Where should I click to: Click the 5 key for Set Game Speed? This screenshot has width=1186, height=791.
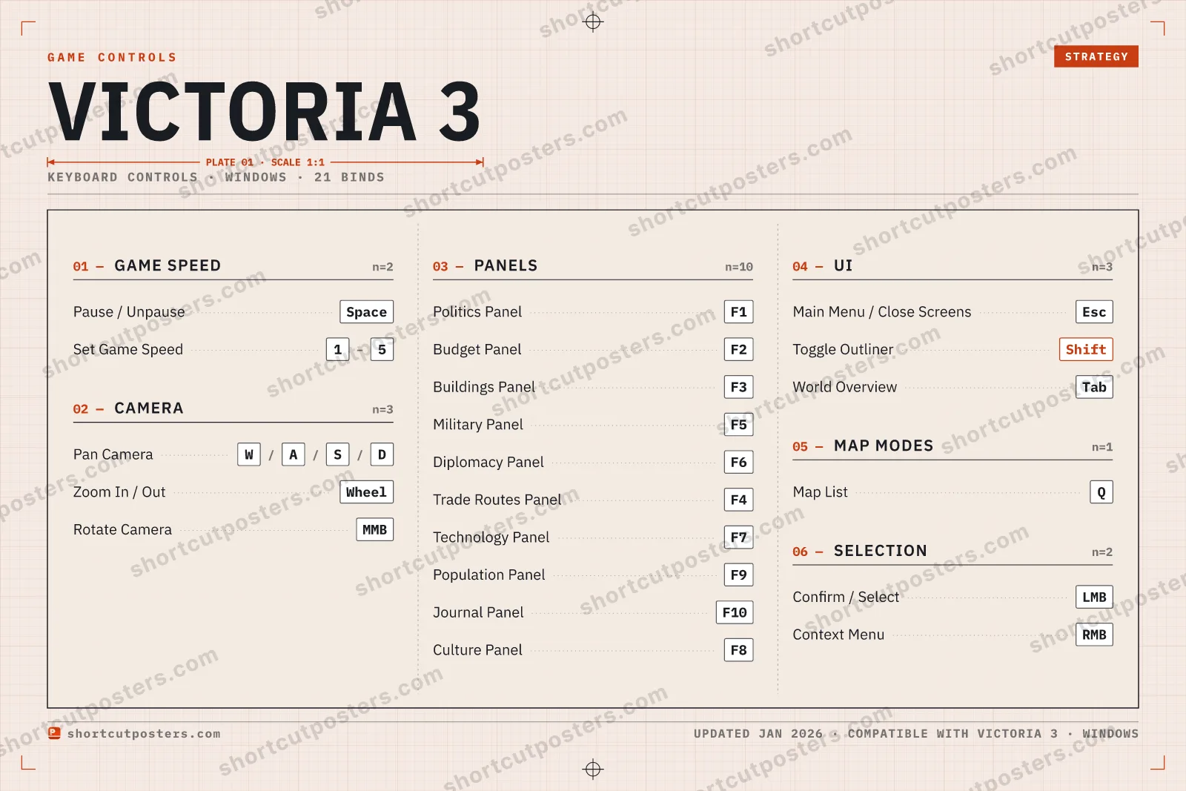[x=382, y=350]
